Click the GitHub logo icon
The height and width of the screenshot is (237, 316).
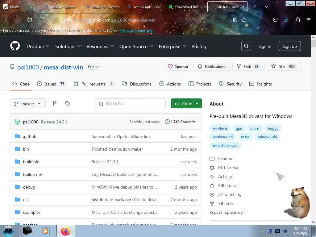pos(15,46)
